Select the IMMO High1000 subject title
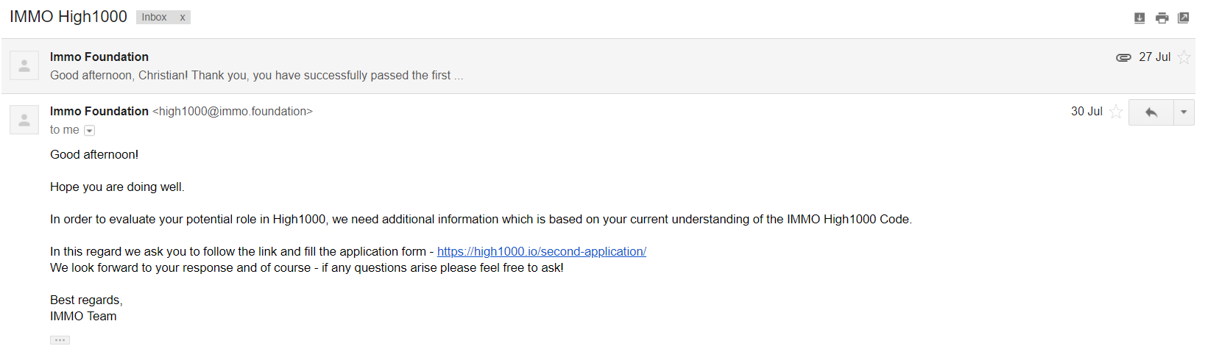 point(68,17)
